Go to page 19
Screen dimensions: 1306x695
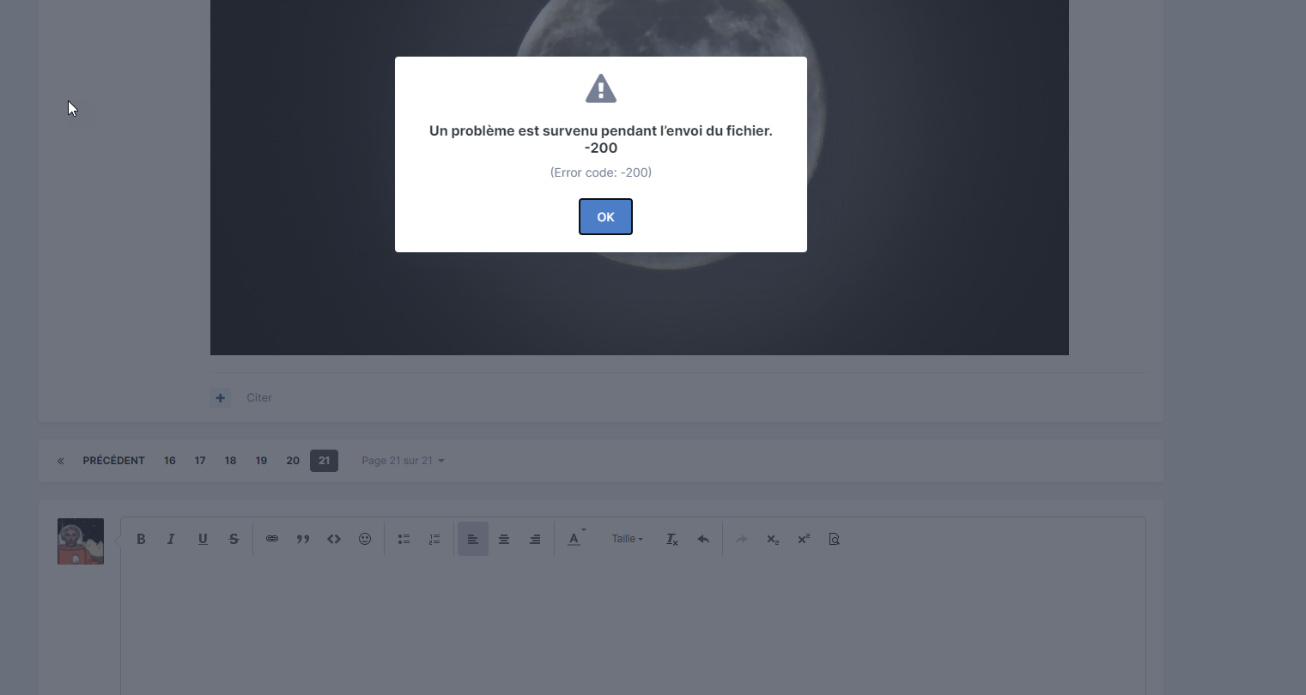click(261, 461)
